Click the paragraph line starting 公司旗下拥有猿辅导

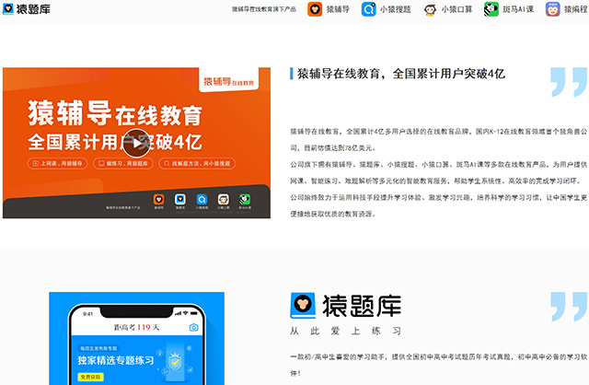click(x=438, y=164)
